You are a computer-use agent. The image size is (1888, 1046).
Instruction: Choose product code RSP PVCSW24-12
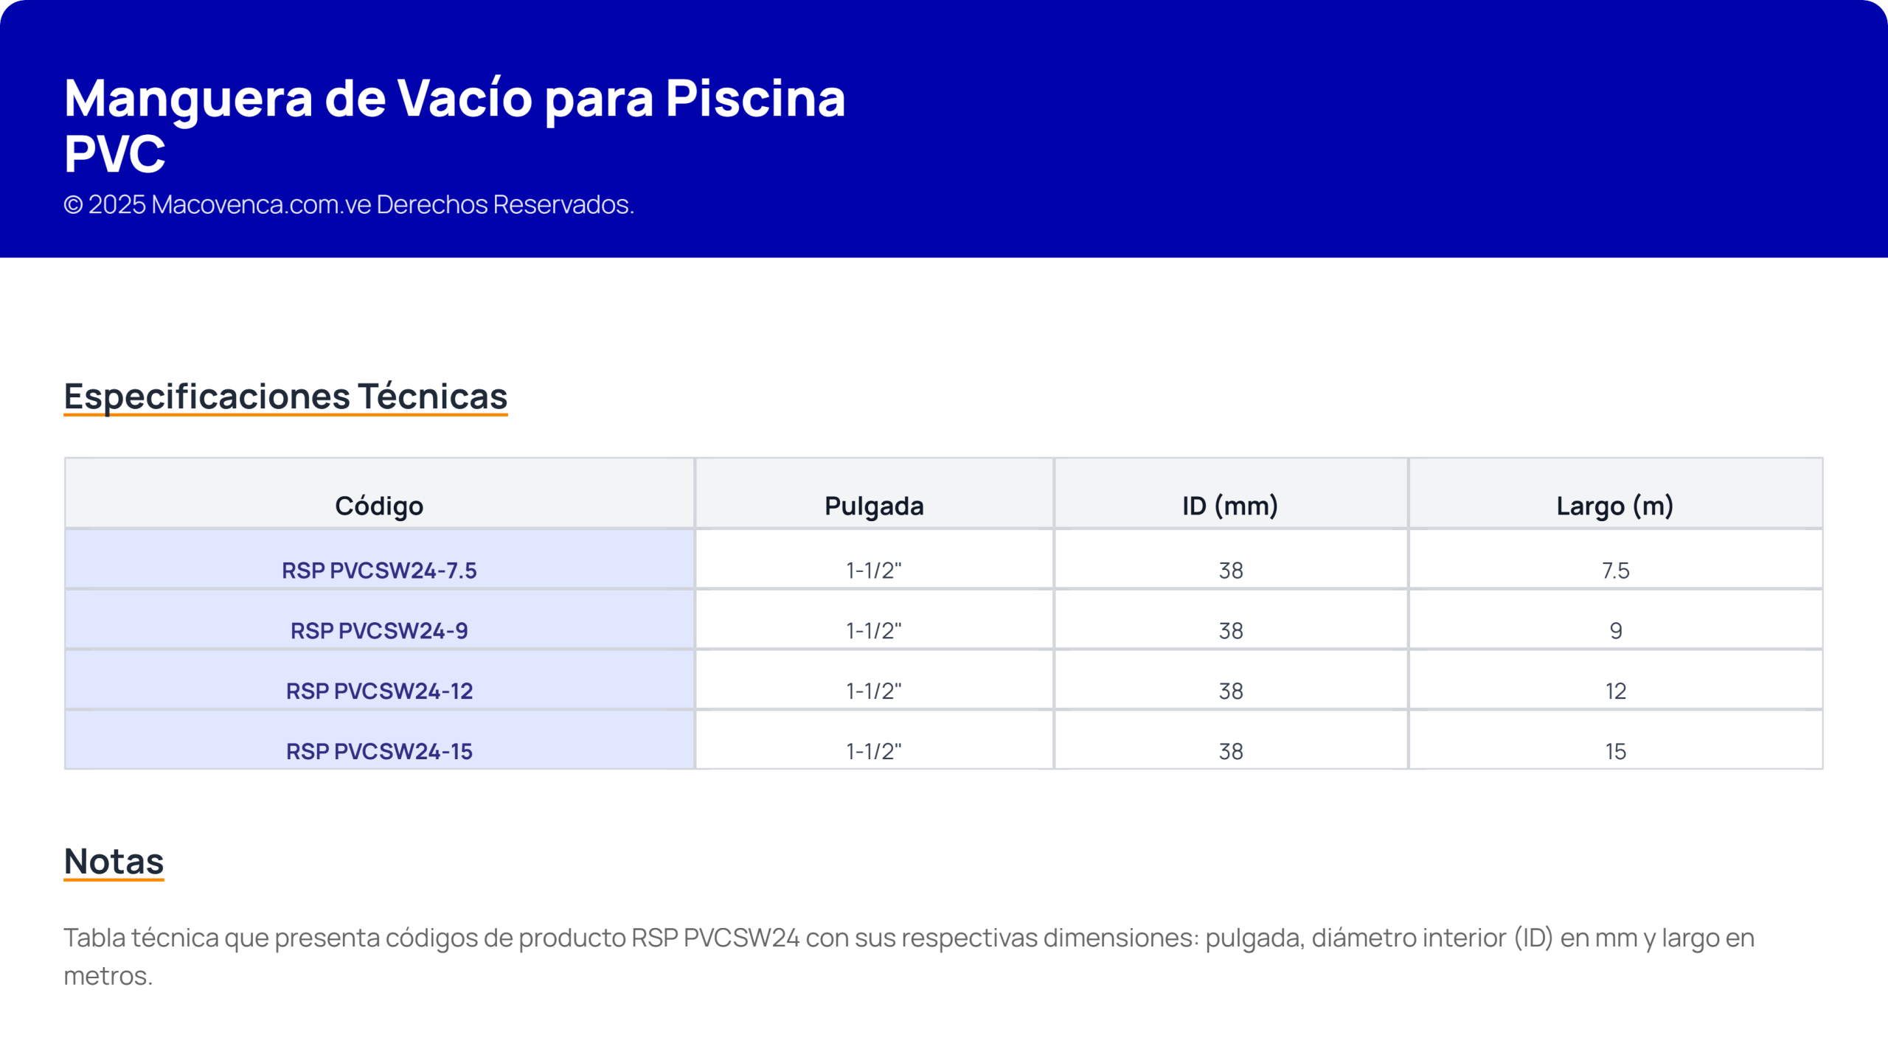pos(379,691)
